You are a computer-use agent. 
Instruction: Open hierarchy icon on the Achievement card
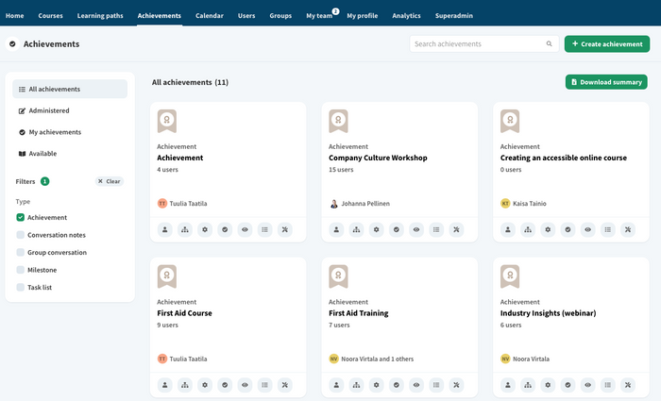(x=185, y=229)
